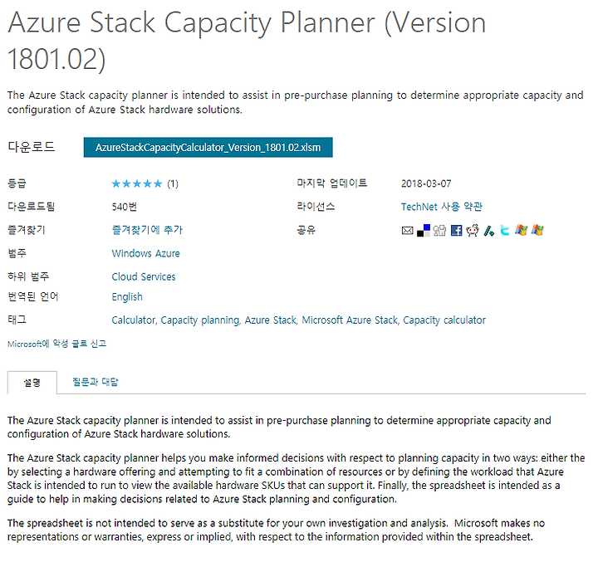Open the Cloud Services subcategory link

[x=144, y=276]
